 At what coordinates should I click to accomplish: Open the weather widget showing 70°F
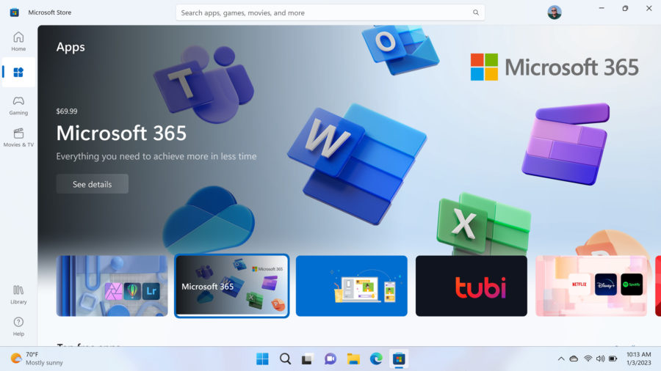(x=37, y=359)
